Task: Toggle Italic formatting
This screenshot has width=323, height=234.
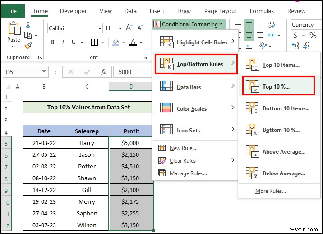Action: [63, 42]
